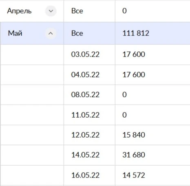This screenshot has width=190, height=186.
Task: Click value 0 for 11.05.22
Action: pyautogui.click(x=124, y=115)
